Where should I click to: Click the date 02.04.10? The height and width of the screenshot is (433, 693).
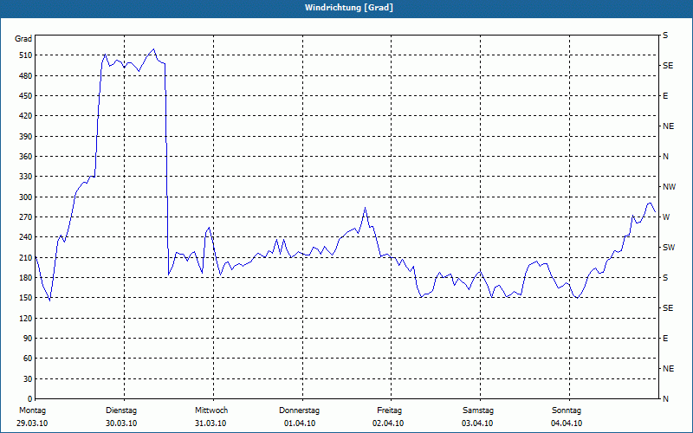[x=388, y=423]
